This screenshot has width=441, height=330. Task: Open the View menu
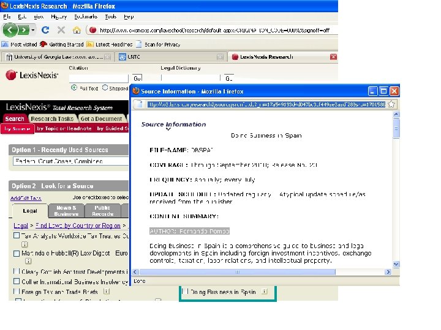click(39, 16)
